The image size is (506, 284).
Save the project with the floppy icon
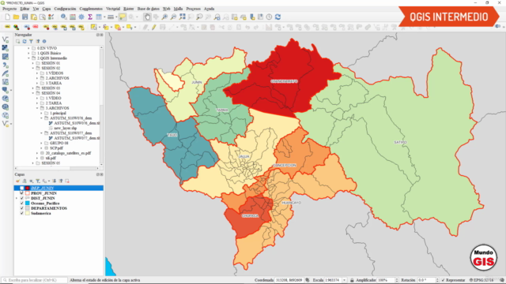[25, 17]
